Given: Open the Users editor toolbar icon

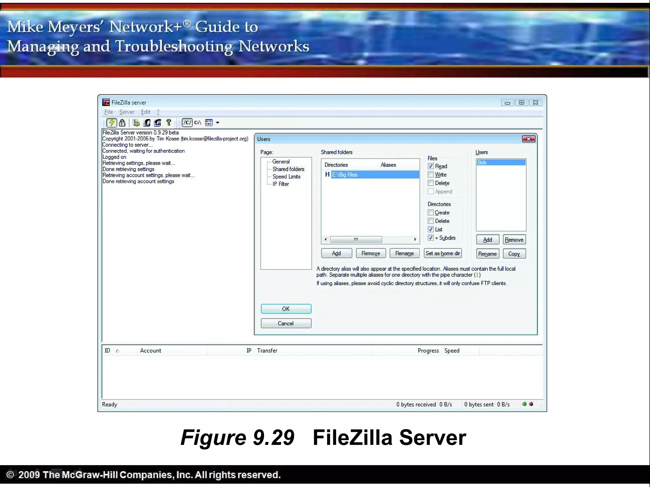Looking at the screenshot, I should pyautogui.click(x=147, y=122).
